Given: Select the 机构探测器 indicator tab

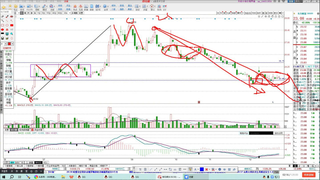Looking at the screenshot, I should [24, 130].
